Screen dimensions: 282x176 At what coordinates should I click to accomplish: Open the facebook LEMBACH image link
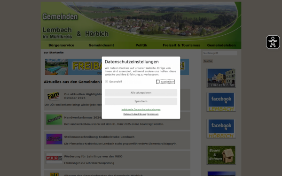(221, 102)
